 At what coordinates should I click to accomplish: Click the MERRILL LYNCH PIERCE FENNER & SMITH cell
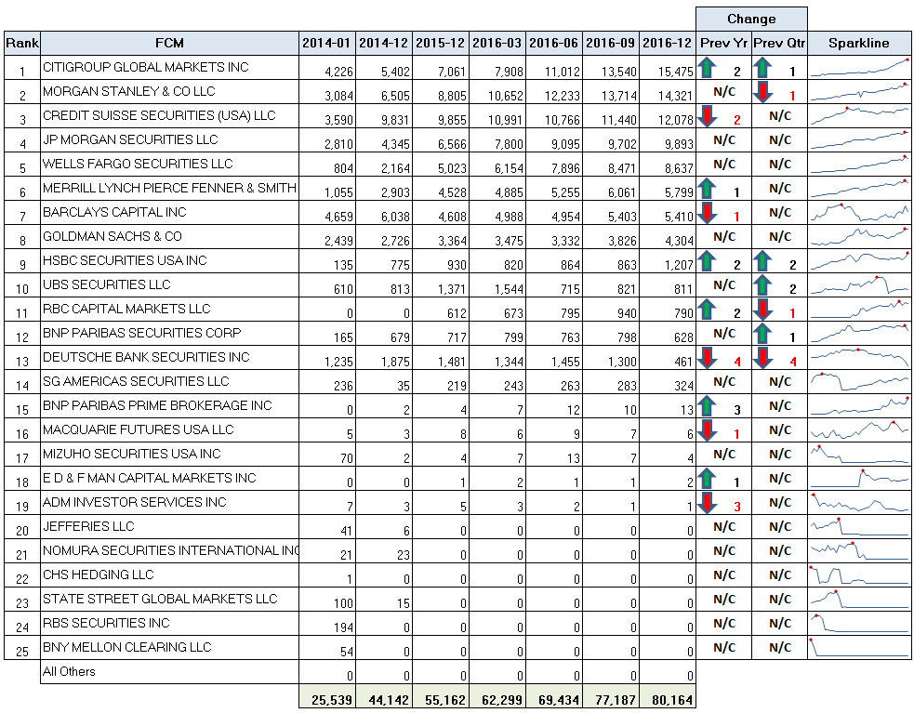point(169,189)
